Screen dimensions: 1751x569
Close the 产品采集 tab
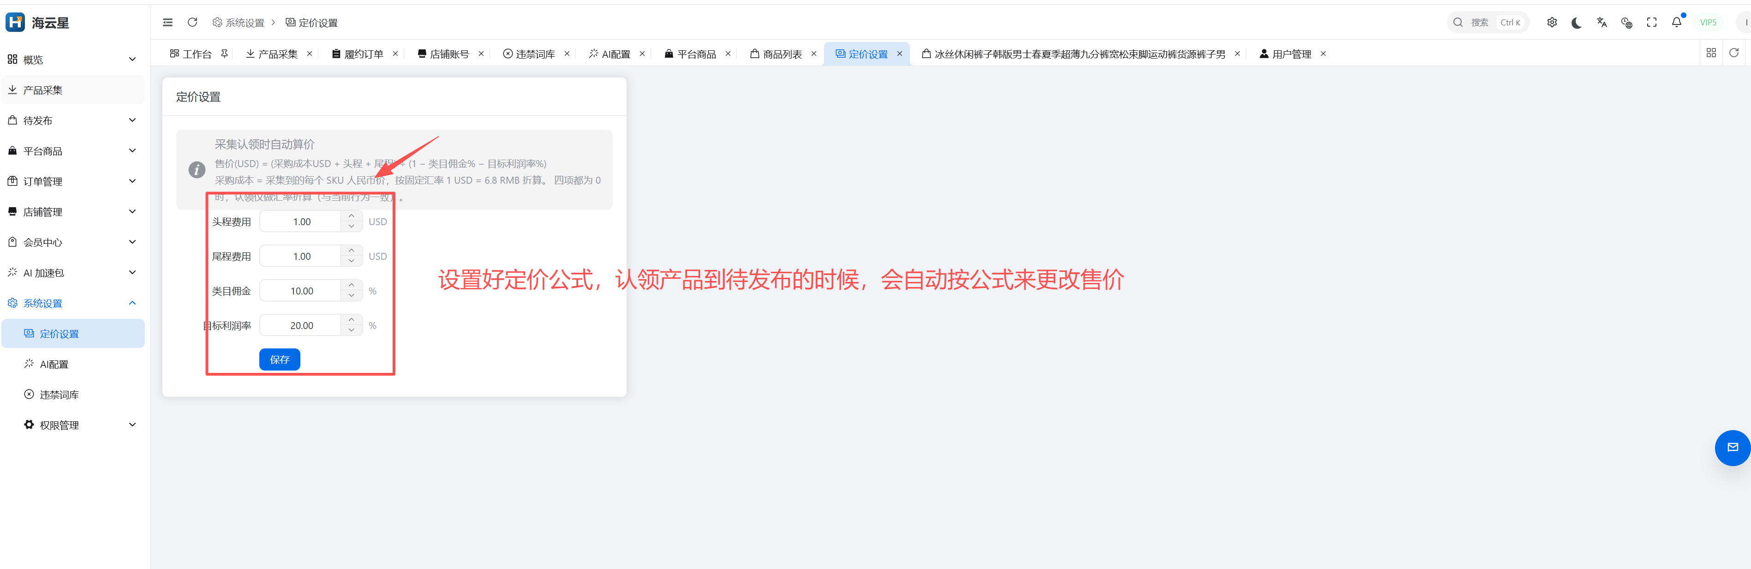coord(309,54)
